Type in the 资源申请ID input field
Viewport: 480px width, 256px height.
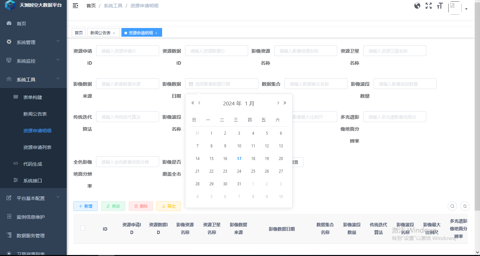127,50
